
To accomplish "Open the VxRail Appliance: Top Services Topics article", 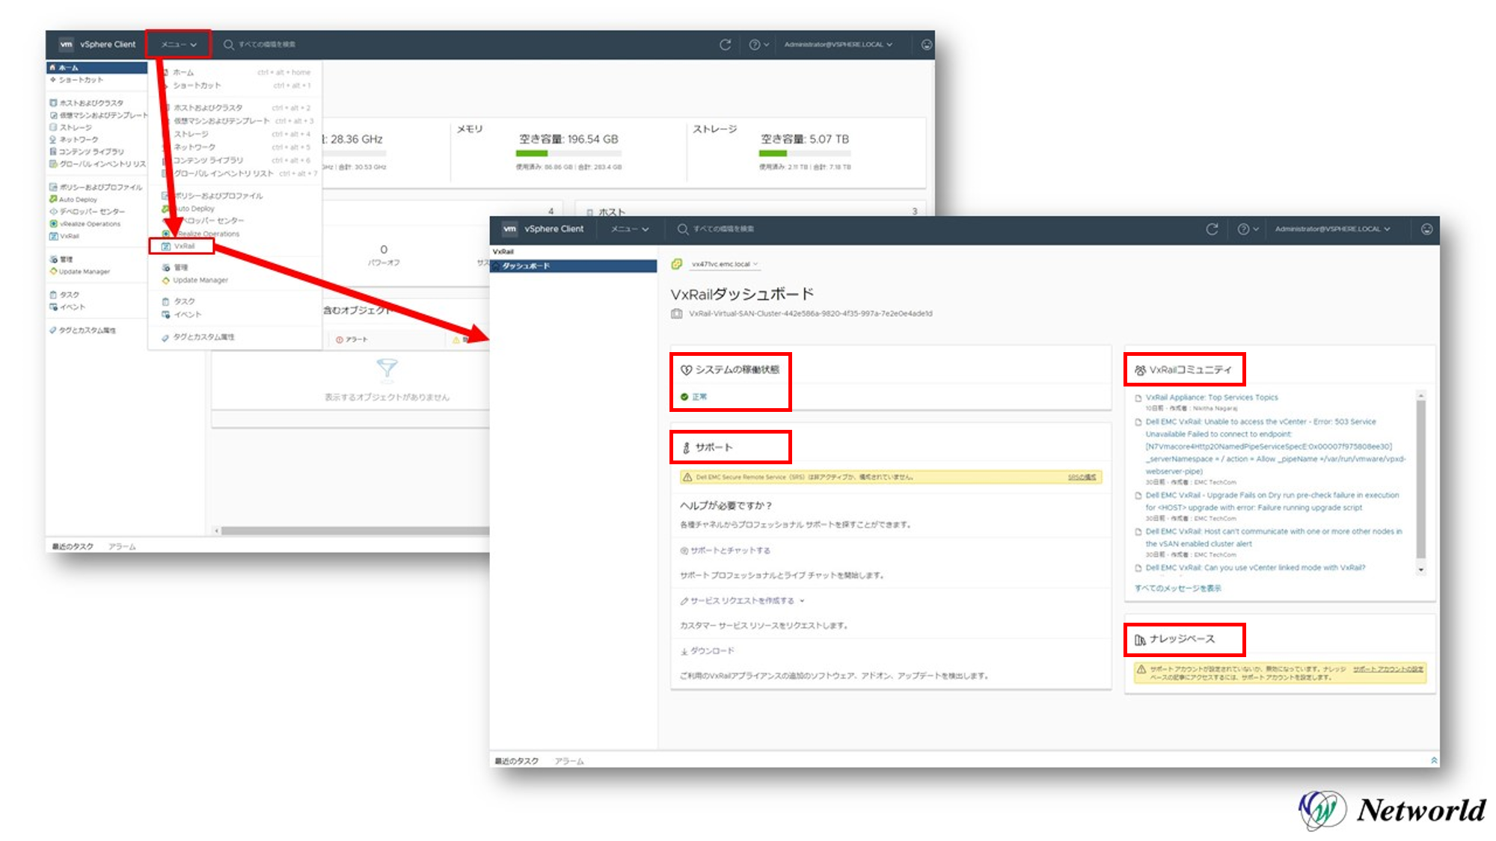I will coord(1212,398).
